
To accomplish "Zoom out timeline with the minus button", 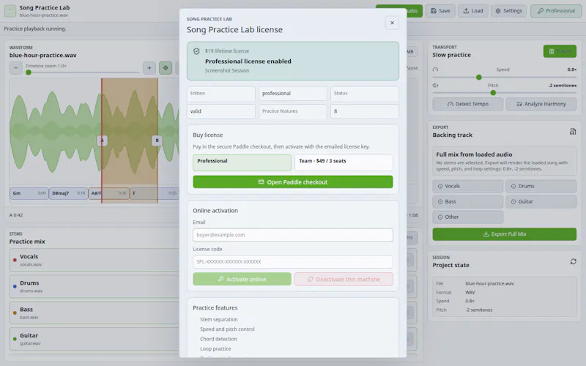I will tap(15, 68).
